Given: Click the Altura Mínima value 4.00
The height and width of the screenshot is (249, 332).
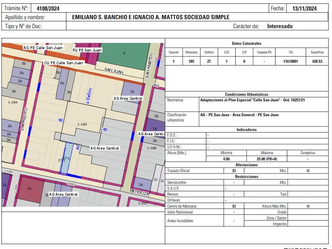Looking at the screenshot, I should click(x=226, y=159).
